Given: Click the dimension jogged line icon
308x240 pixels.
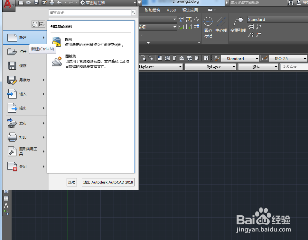Looking at the screenshot, I should [x=197, y=19].
